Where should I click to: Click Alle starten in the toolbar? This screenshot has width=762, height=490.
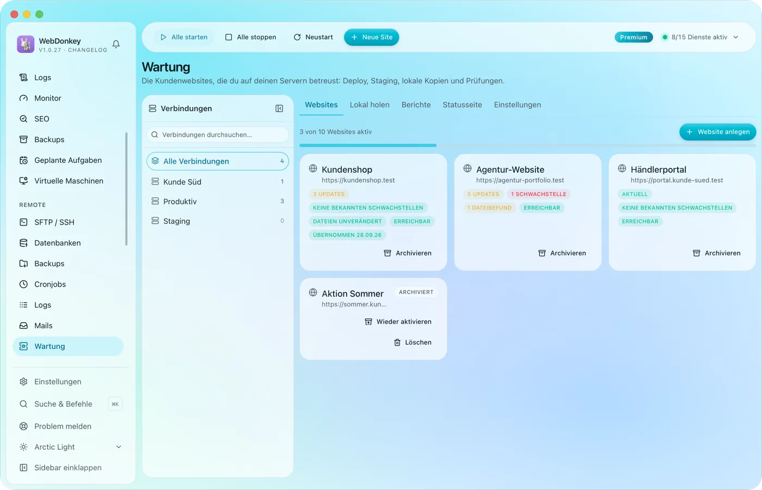pyautogui.click(x=184, y=37)
